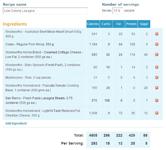The height and width of the screenshot is (150, 166).
Task: Select the Calories column header
Action: click(93, 24)
